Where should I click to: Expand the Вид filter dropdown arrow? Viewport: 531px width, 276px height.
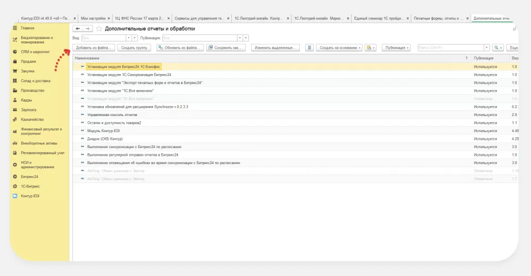(x=129, y=38)
